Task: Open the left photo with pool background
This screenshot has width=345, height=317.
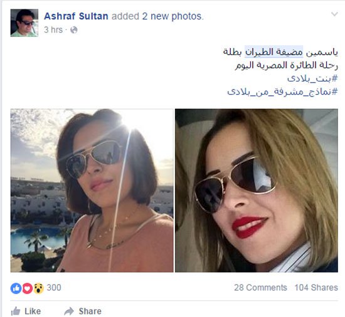Action: click(x=92, y=190)
